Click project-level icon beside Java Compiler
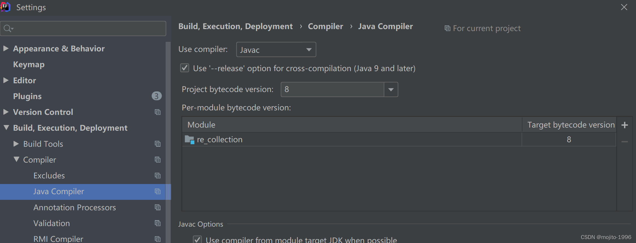This screenshot has width=636, height=243. point(158,191)
